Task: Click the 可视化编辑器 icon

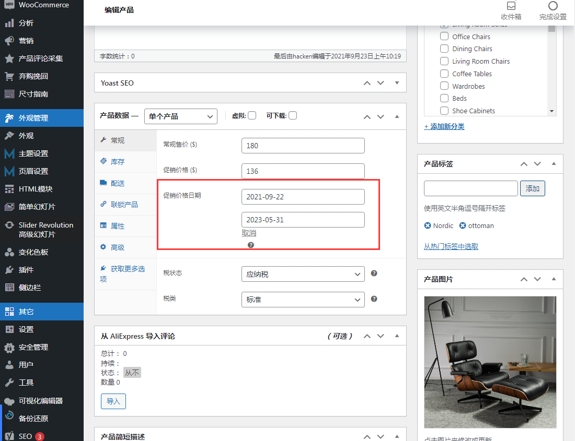Action: pyautogui.click(x=9, y=401)
